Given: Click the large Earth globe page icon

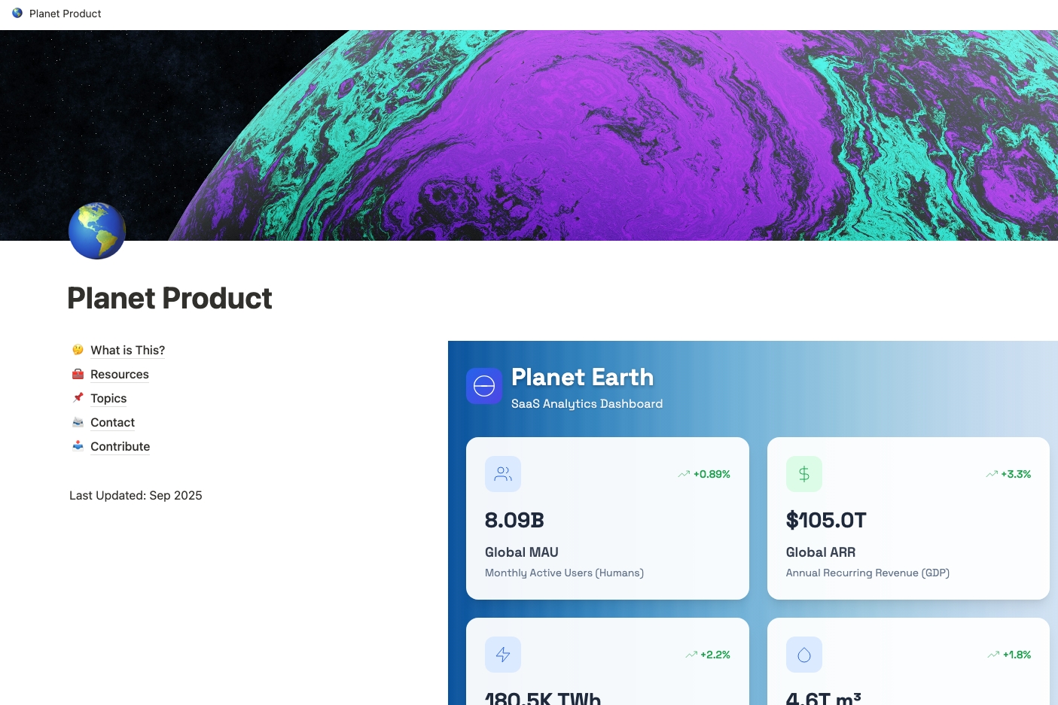Looking at the screenshot, I should coord(97,231).
